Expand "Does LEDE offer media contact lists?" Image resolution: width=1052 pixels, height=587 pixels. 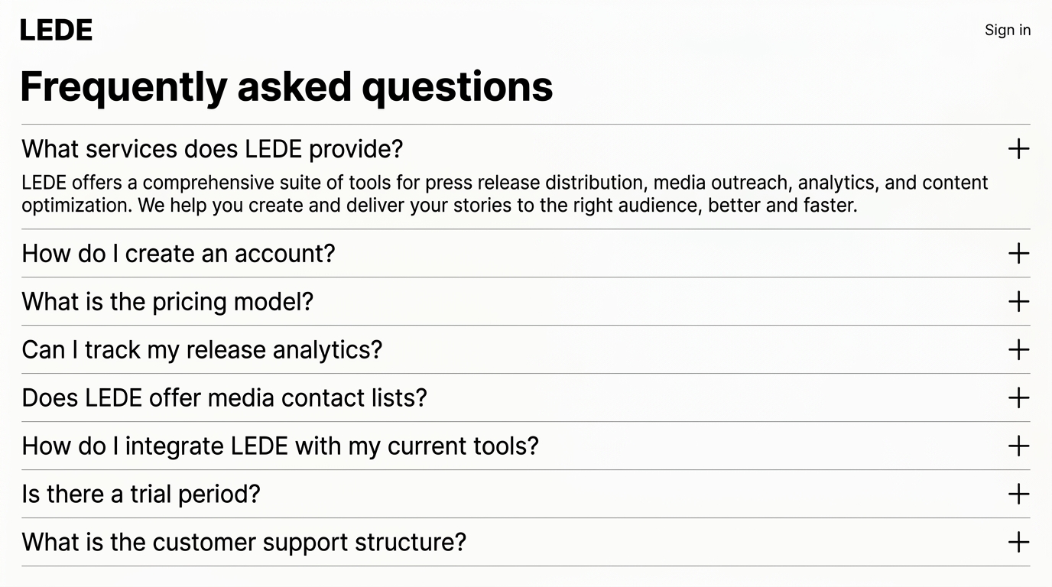click(x=224, y=398)
